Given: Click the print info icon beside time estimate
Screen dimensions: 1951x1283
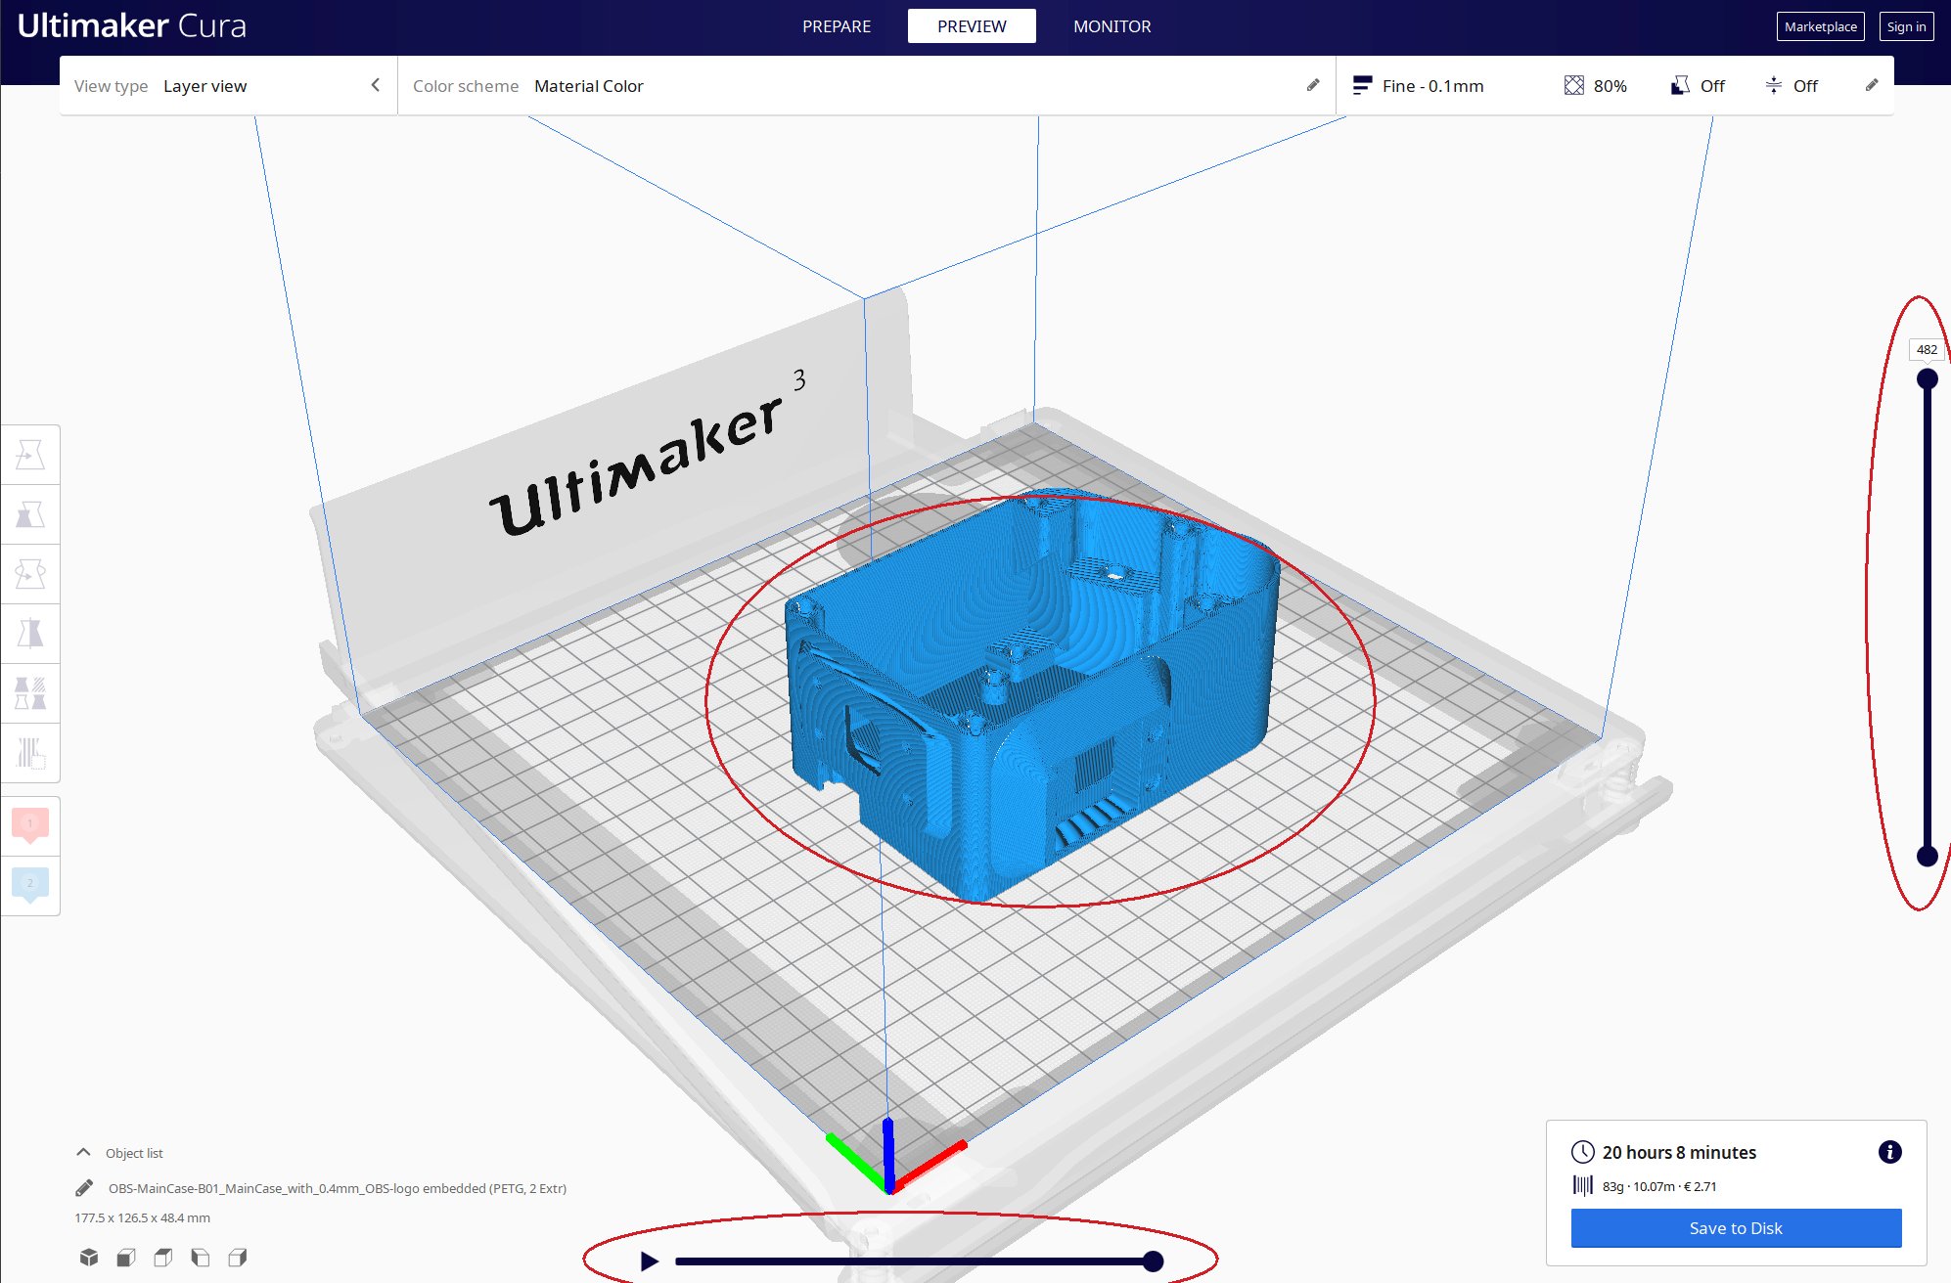Looking at the screenshot, I should pyautogui.click(x=1889, y=1152).
